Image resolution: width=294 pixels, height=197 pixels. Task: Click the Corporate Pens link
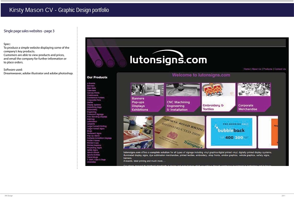[x=94, y=100]
